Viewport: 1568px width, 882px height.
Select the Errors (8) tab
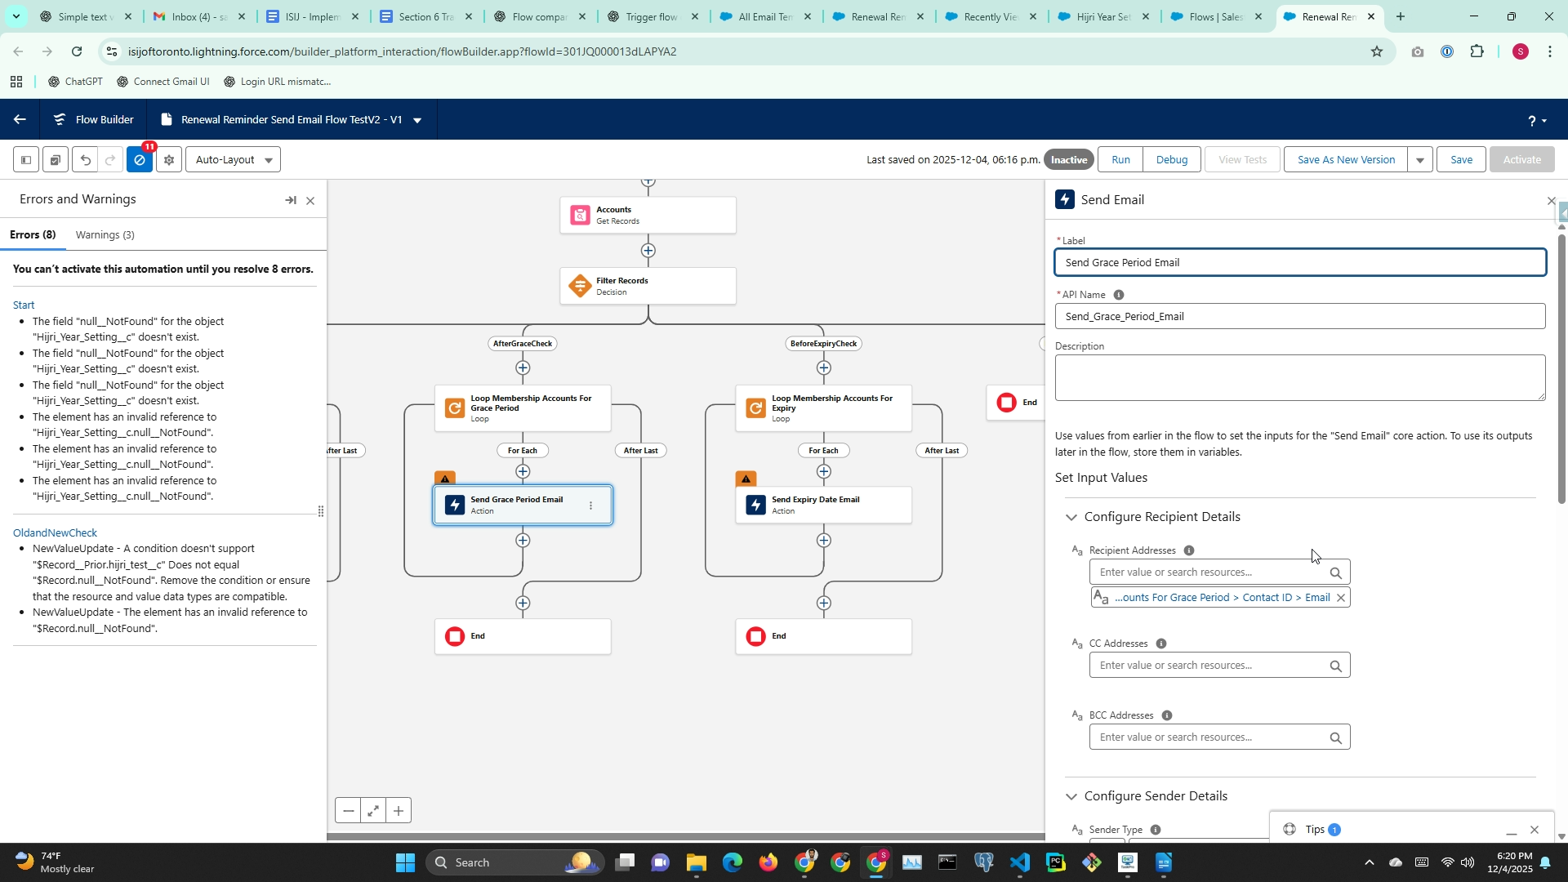point(33,235)
